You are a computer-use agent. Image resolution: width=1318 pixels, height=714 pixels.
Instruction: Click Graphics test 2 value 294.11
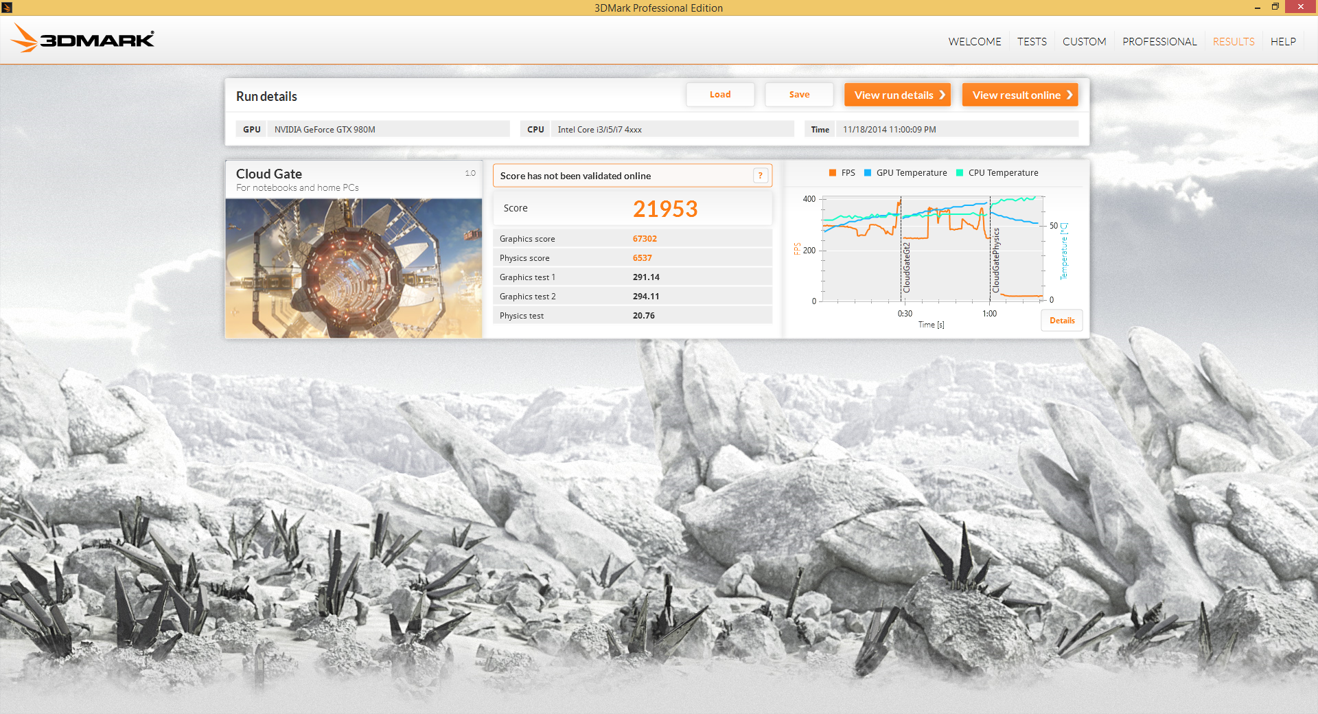point(646,297)
